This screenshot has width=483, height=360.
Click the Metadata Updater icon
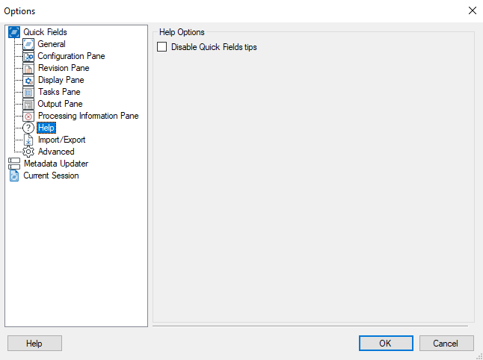point(14,164)
